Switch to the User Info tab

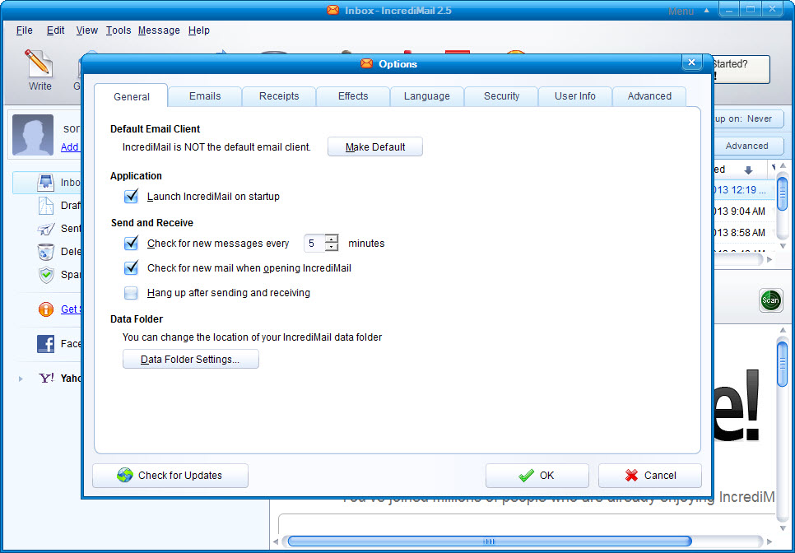tap(575, 96)
